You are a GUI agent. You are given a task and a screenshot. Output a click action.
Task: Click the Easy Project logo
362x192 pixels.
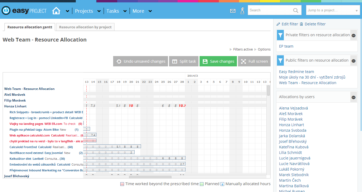[x=24, y=11]
